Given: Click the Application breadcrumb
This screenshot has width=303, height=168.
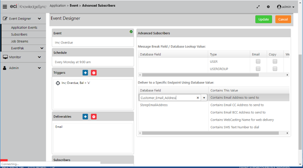Looking at the screenshot, I should (x=57, y=6).
